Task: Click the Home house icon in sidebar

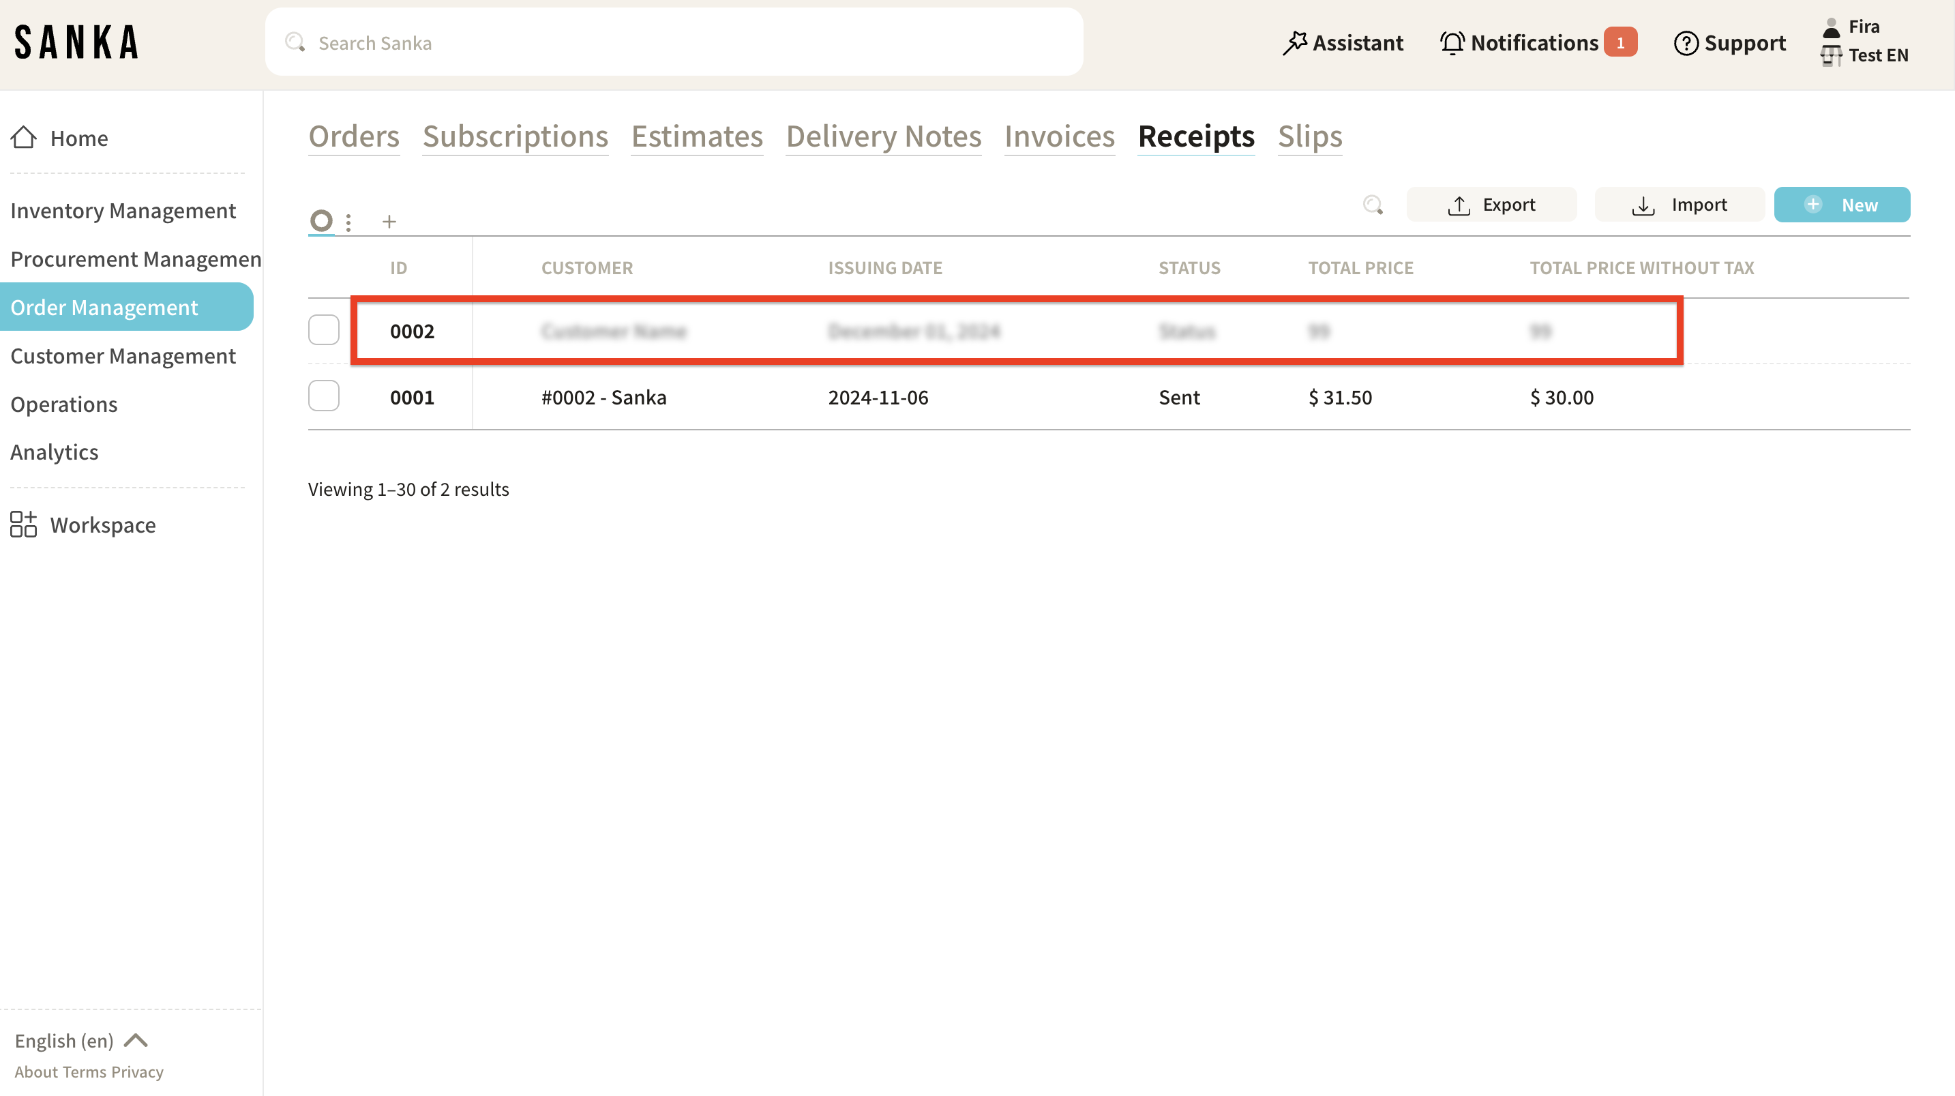Action: coord(24,137)
